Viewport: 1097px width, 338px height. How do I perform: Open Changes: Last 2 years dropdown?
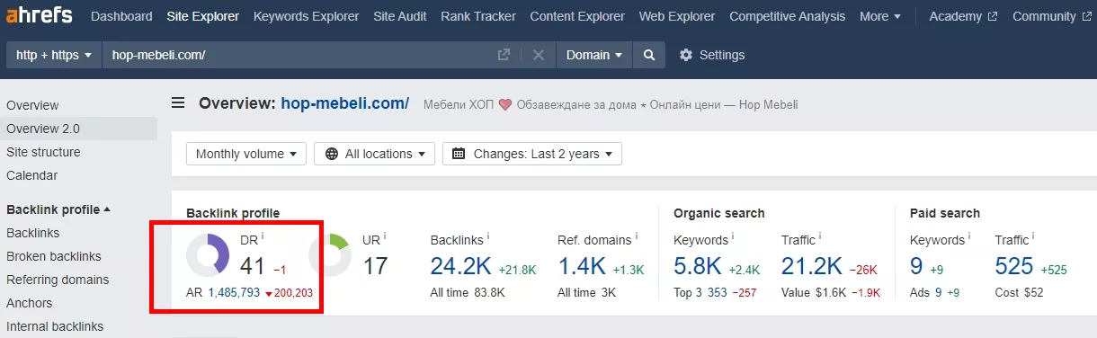click(x=533, y=154)
